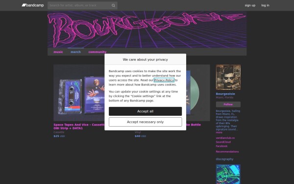Open the log in link
Screen dimensions: 294x184
(x=265, y=5)
